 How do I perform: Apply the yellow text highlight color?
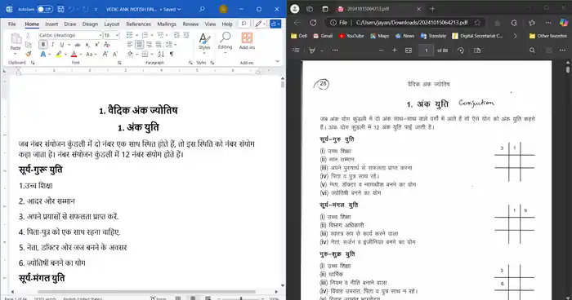click(x=59, y=54)
